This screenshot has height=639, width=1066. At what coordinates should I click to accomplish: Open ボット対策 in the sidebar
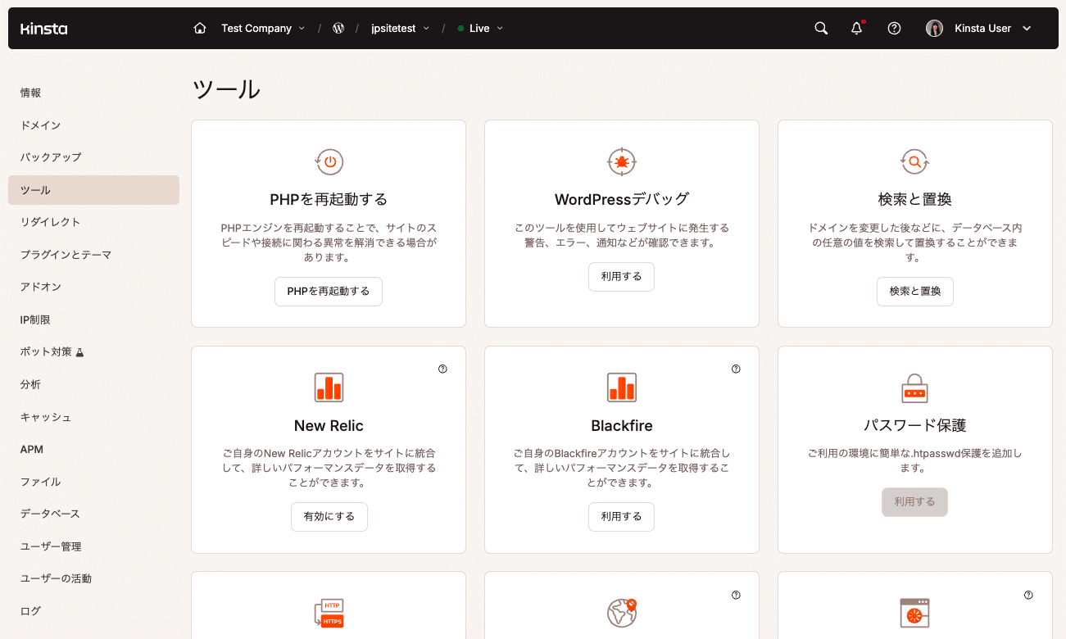click(93, 352)
